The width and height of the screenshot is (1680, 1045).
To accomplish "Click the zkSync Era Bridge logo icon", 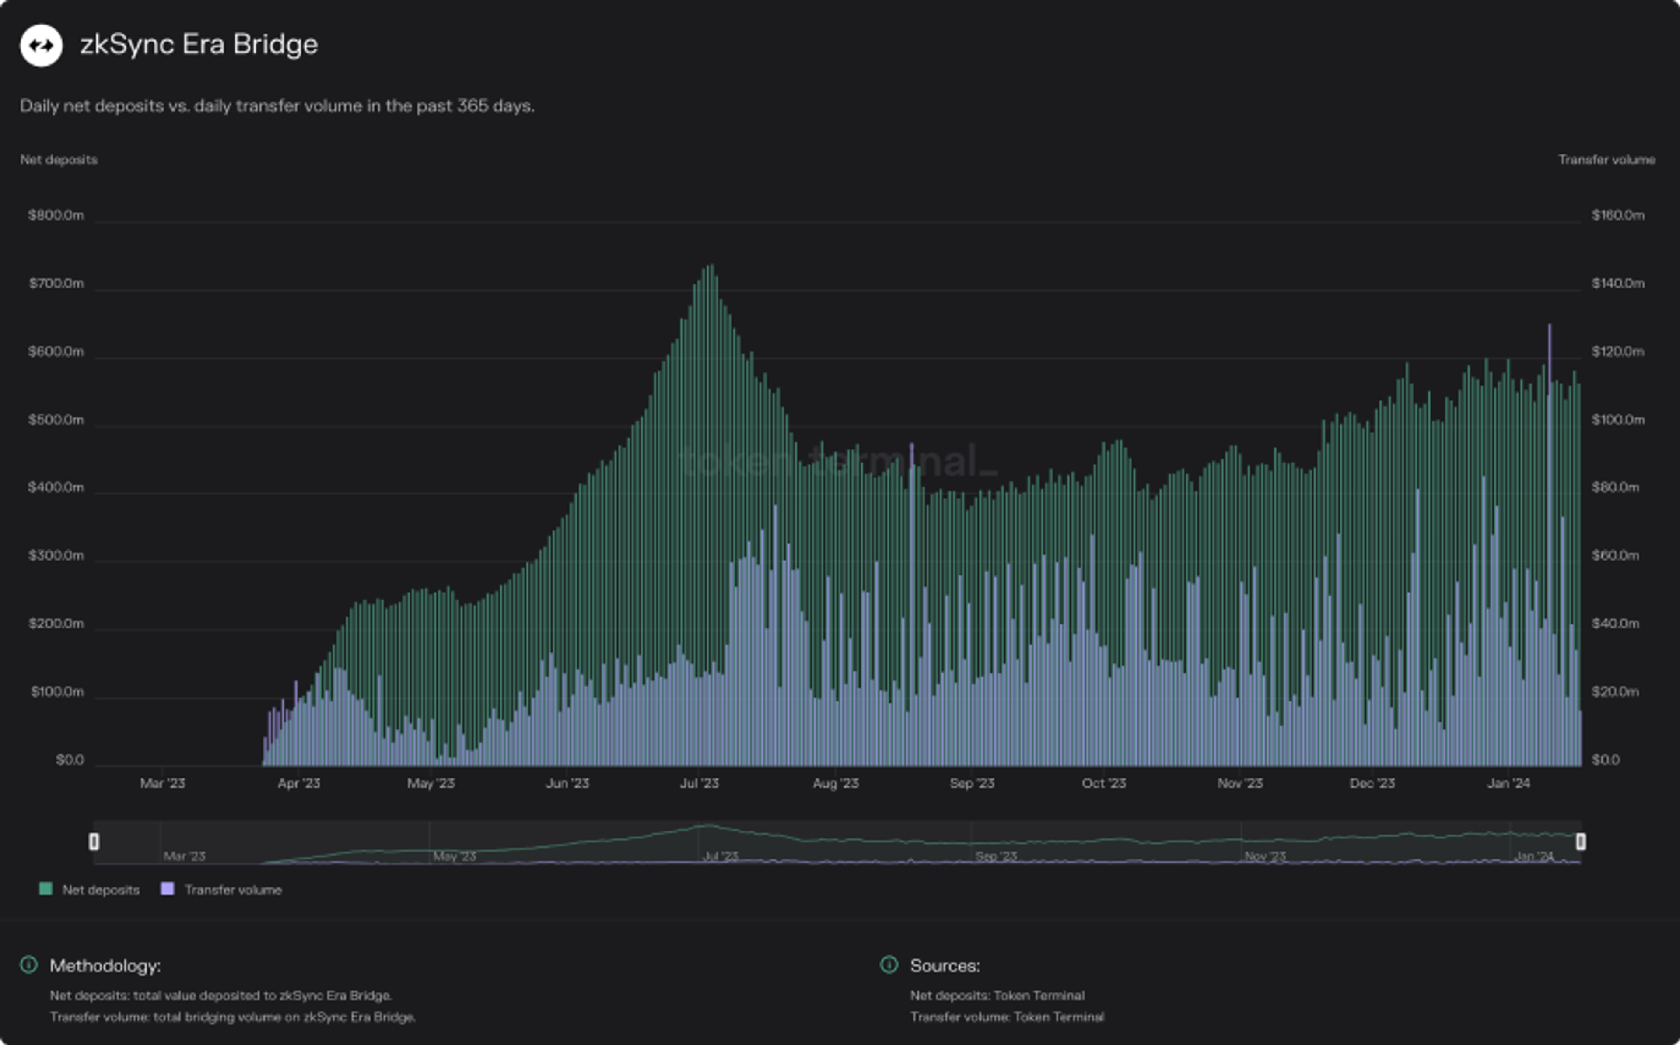I will (41, 46).
